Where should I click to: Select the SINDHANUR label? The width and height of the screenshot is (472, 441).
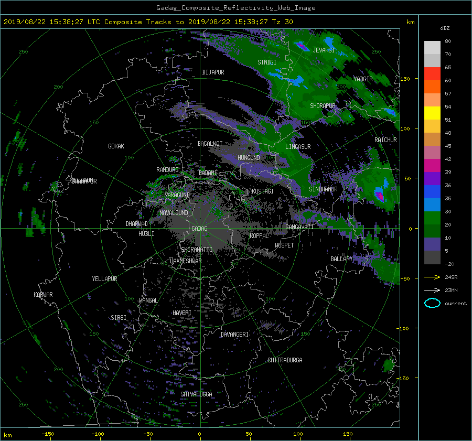click(323, 189)
